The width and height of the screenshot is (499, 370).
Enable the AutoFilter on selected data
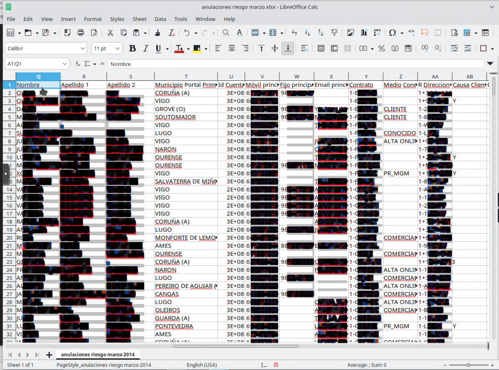coord(335,32)
